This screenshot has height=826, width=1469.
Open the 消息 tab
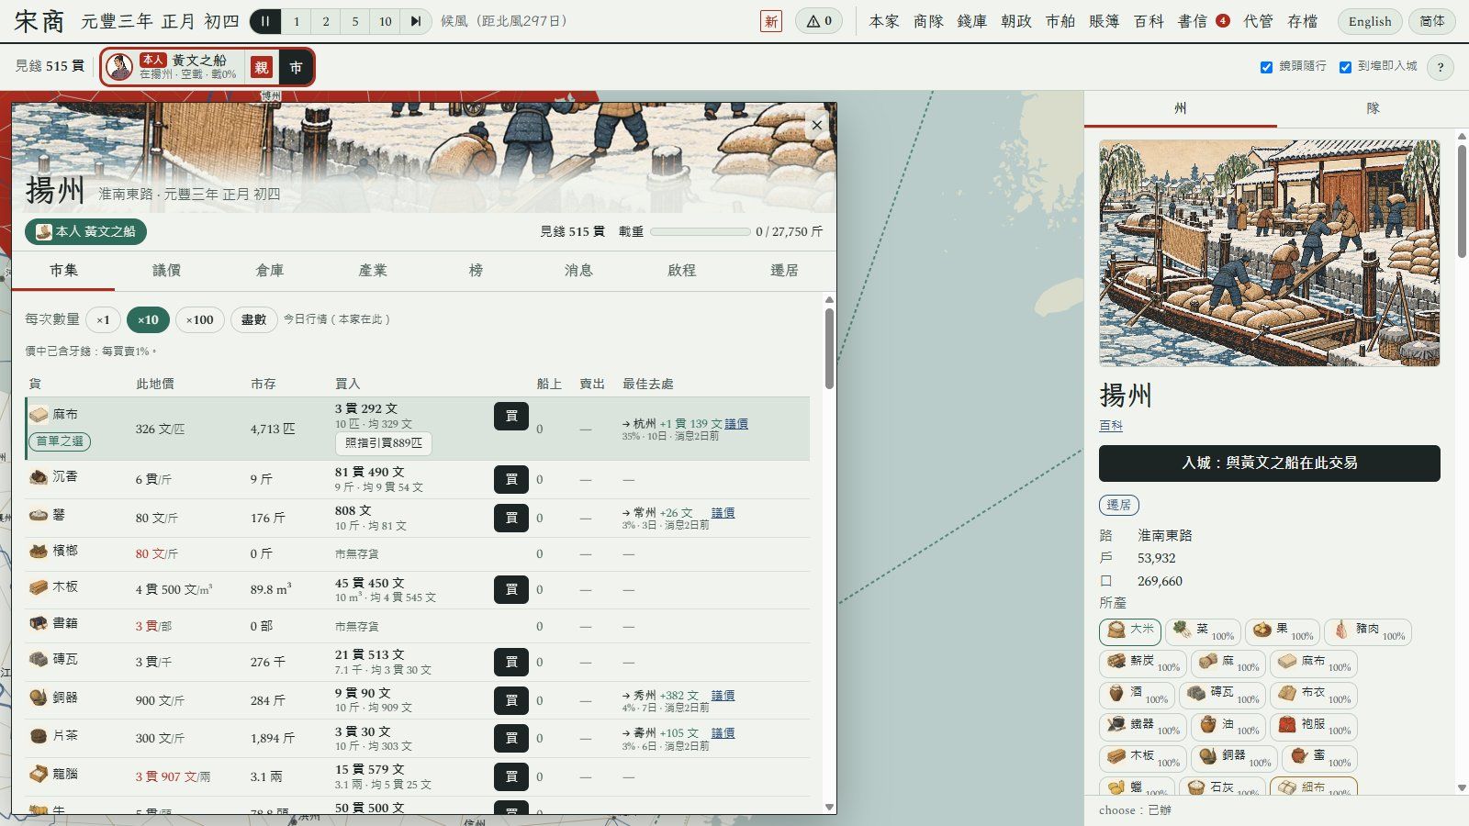(578, 270)
